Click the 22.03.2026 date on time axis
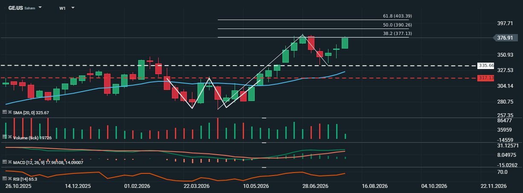Screen dimensions: 523x193 coord(196,186)
